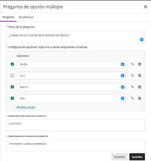The height and width of the screenshot is (161, 151).
Task: Delete the Rojo option with trash icon
Action: click(140, 98)
